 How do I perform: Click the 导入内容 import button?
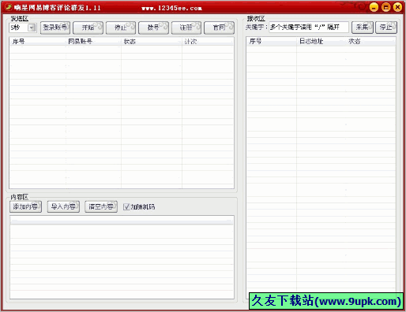point(63,206)
